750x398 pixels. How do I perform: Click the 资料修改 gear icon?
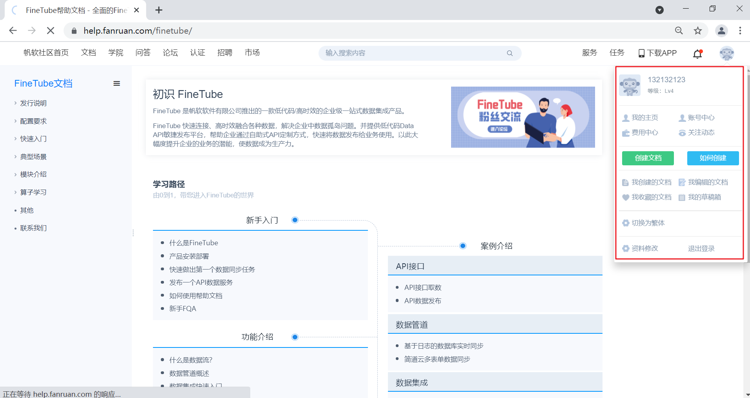pyautogui.click(x=626, y=248)
